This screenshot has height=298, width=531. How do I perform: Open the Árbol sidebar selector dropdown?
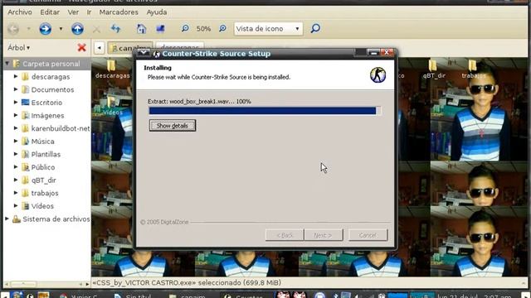click(x=18, y=48)
